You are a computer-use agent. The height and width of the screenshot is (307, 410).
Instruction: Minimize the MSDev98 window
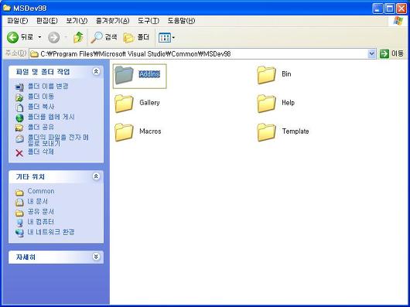pos(378,9)
